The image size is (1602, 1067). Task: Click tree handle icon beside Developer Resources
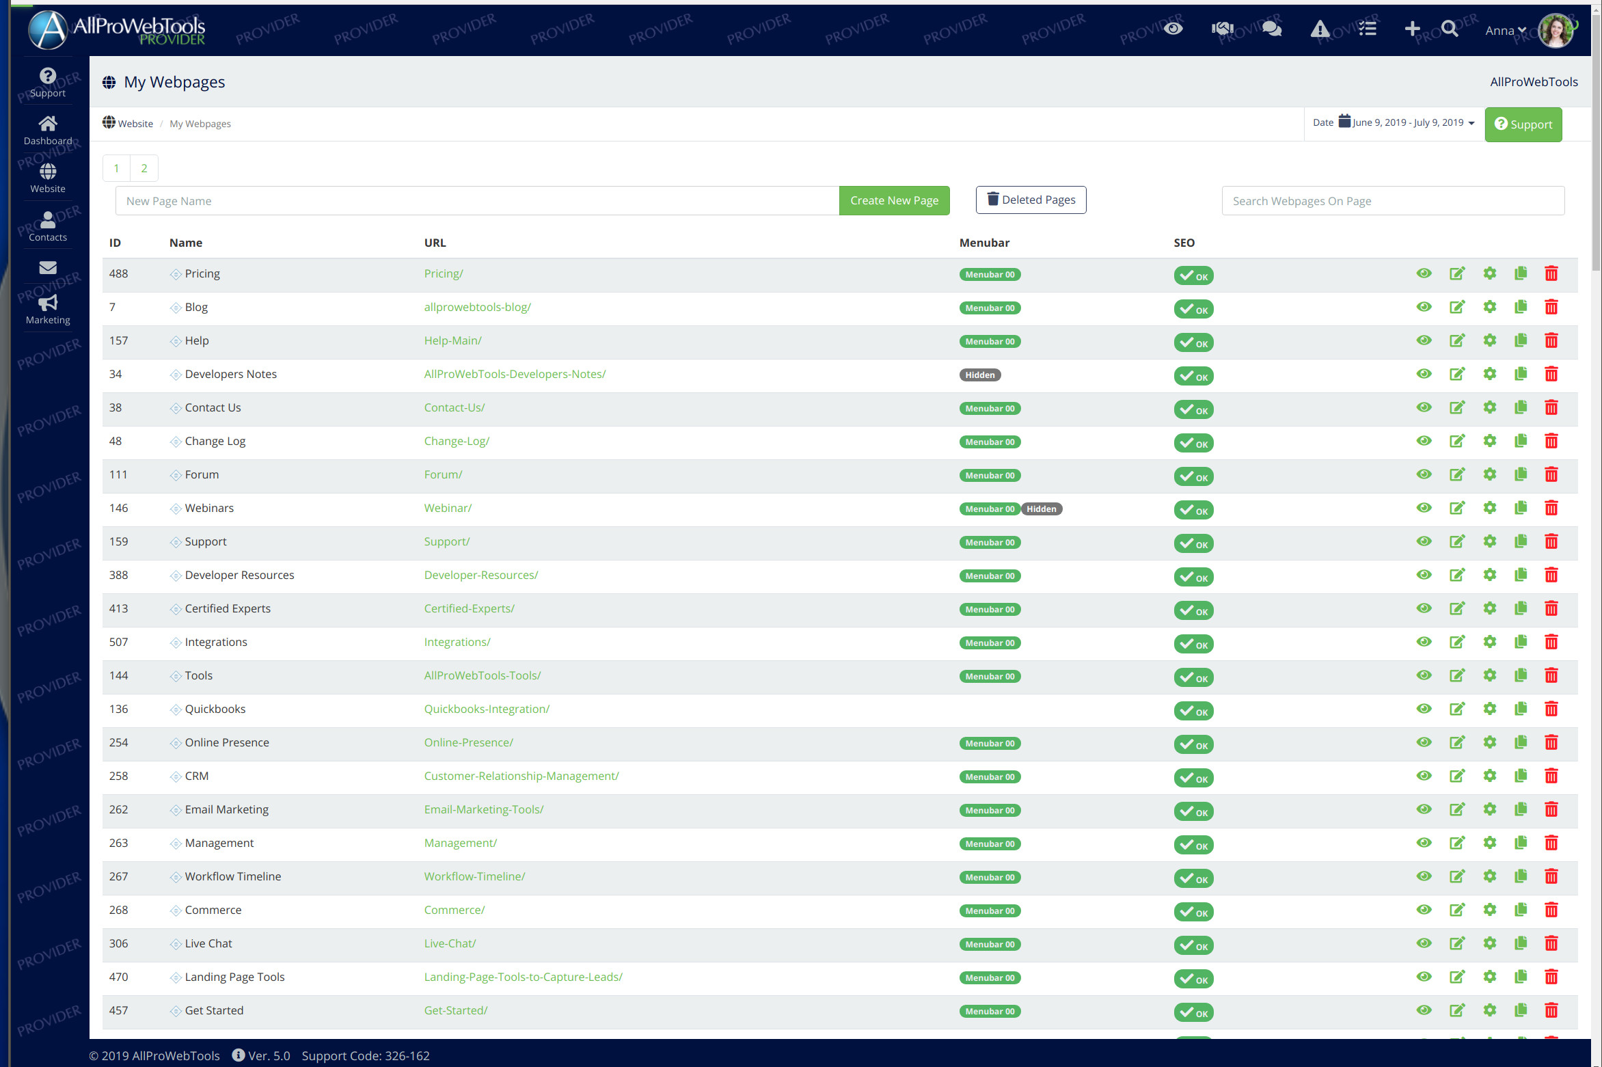176,576
